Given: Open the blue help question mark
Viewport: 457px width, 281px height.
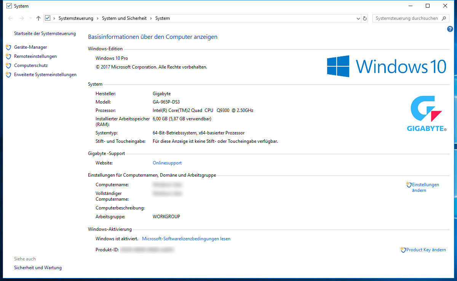Looking at the screenshot, I should tap(450, 29).
